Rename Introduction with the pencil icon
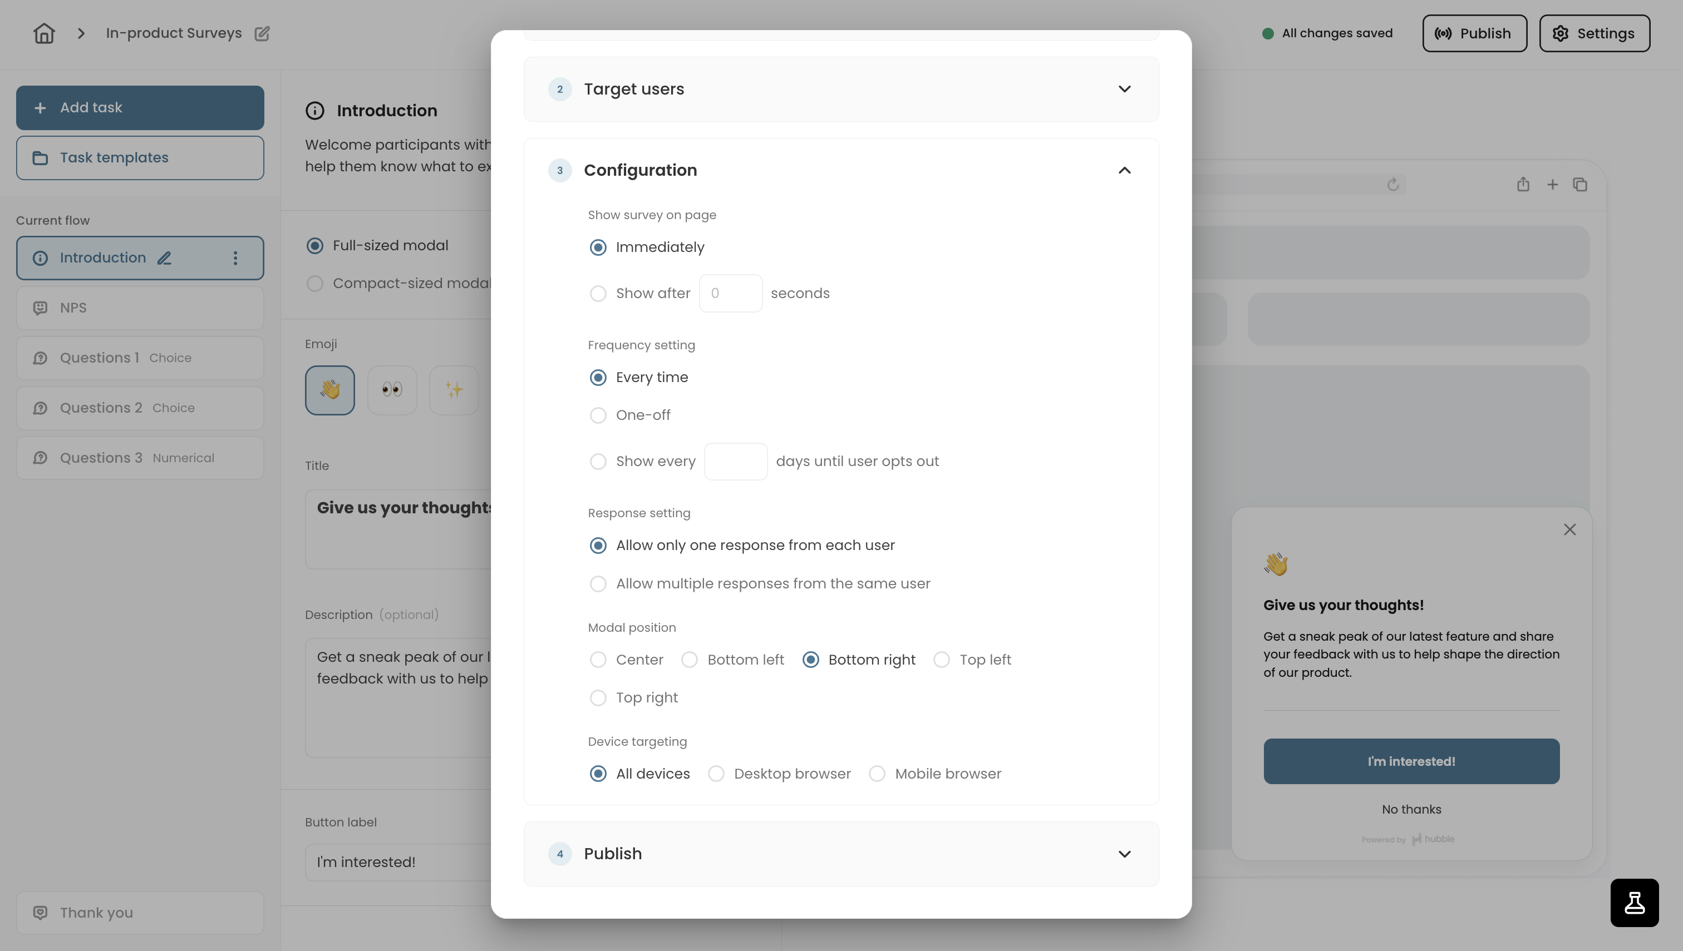Image resolution: width=1683 pixels, height=951 pixels. click(x=164, y=258)
